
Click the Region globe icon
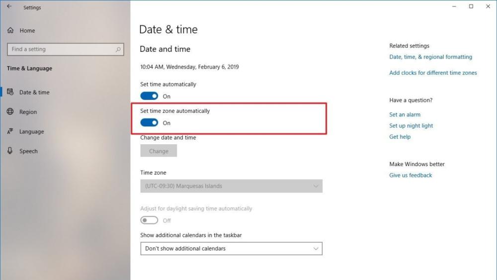(x=10, y=111)
